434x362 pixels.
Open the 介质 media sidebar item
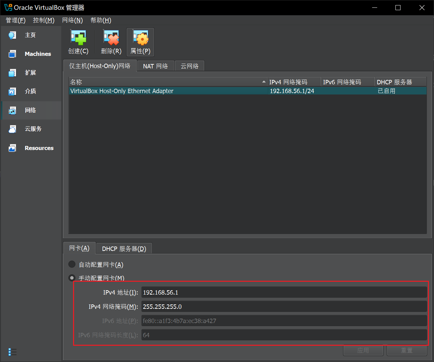(x=31, y=91)
